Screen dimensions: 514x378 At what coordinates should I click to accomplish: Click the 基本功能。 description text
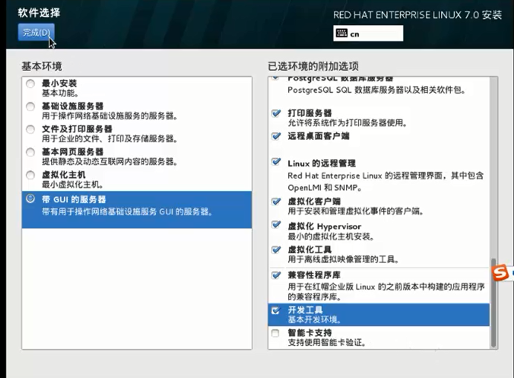(60, 93)
